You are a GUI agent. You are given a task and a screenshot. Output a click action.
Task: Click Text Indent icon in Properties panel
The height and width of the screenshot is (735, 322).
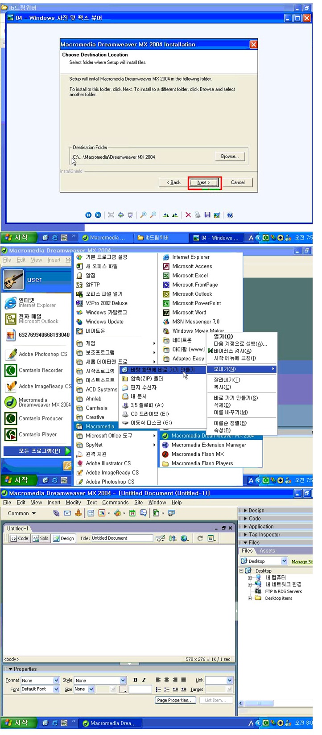tap(184, 689)
